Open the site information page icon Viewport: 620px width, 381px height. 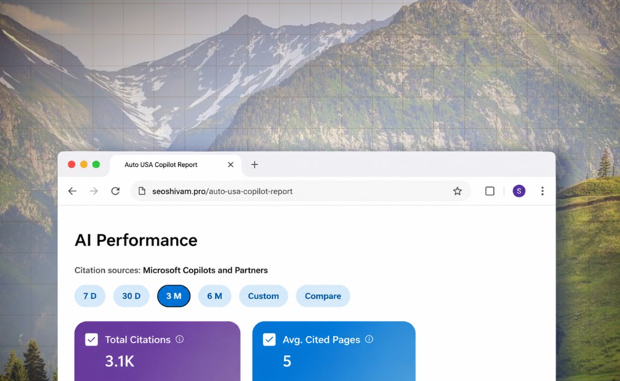[142, 191]
